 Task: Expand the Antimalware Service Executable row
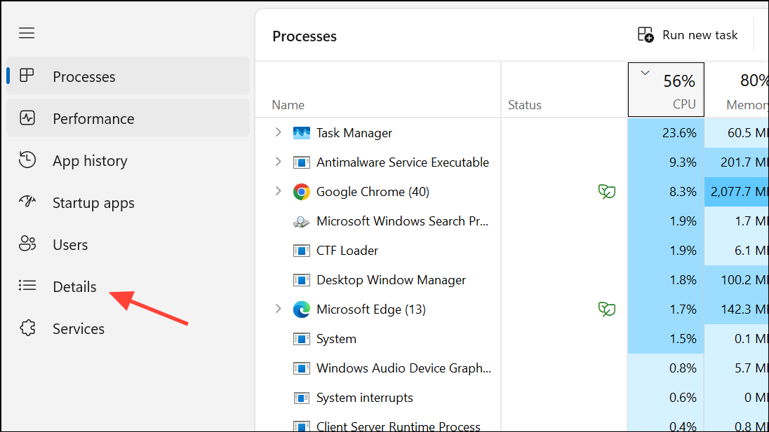278,162
